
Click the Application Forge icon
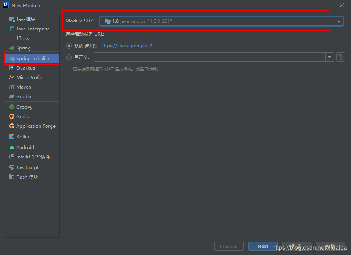12,126
